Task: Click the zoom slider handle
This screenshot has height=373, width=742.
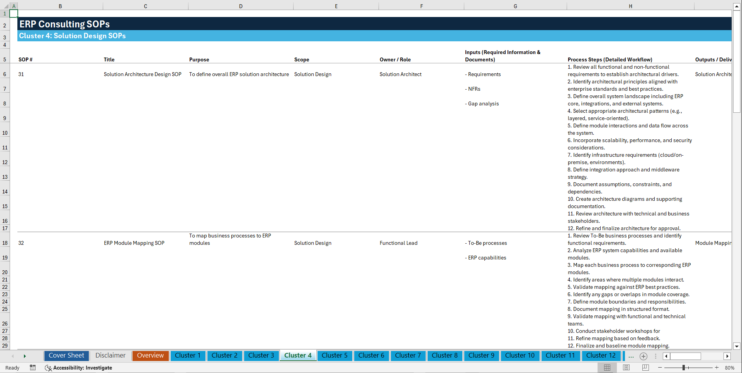Action: point(684,368)
